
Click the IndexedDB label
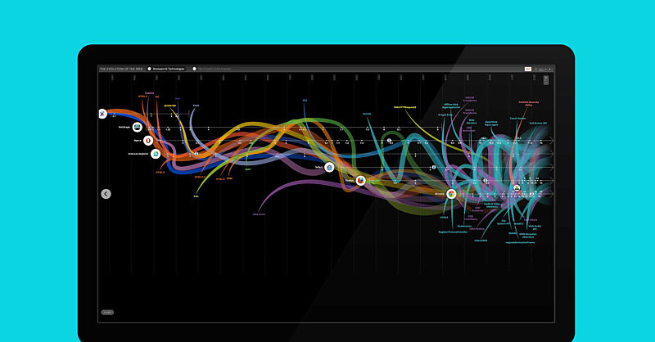[481, 241]
